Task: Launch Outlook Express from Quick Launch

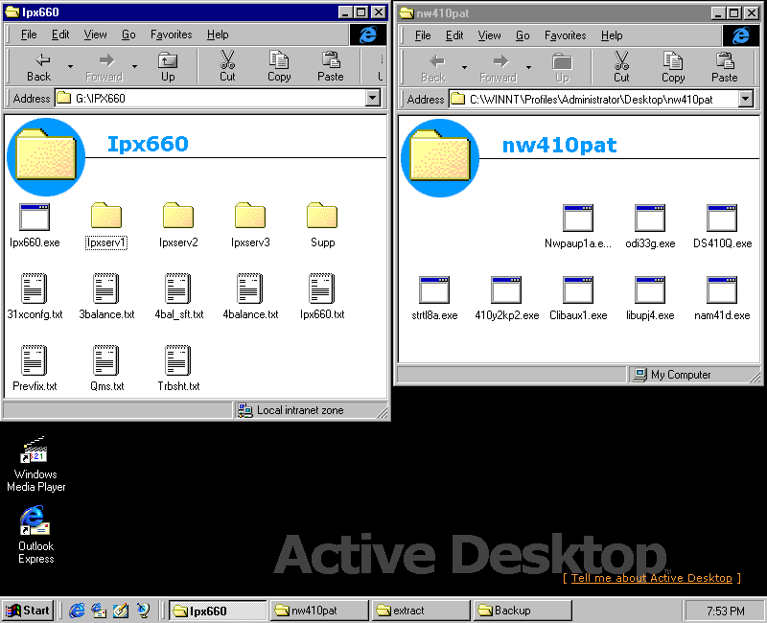Action: click(99, 611)
